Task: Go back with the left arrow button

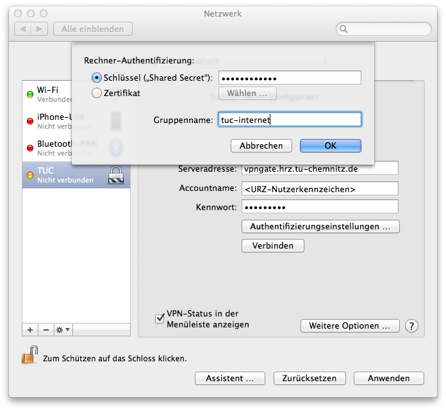Action: coord(24,29)
